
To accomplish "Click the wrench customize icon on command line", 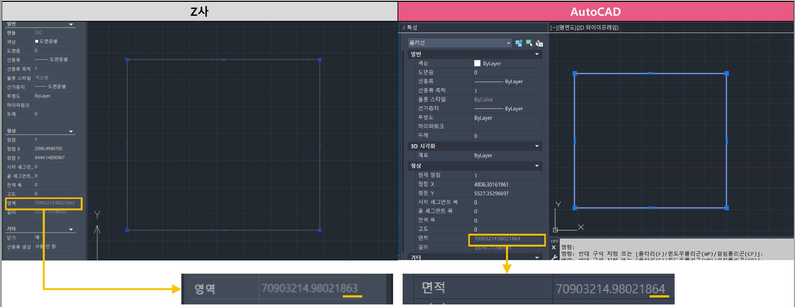I will coord(554,258).
